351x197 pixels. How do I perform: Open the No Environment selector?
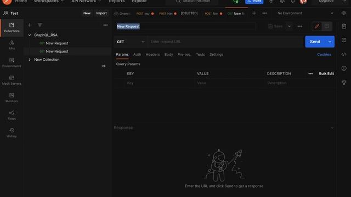[305, 13]
